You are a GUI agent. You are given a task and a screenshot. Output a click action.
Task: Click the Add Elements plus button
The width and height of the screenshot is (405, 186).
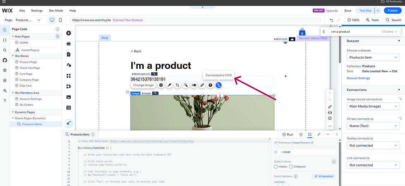point(69,33)
